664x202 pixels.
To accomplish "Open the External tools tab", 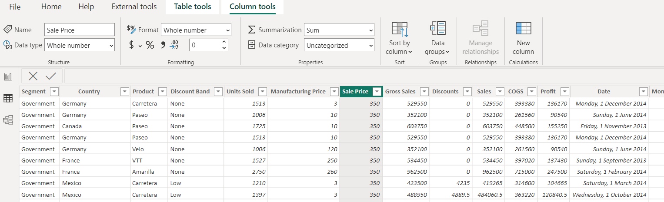I will pos(134,7).
